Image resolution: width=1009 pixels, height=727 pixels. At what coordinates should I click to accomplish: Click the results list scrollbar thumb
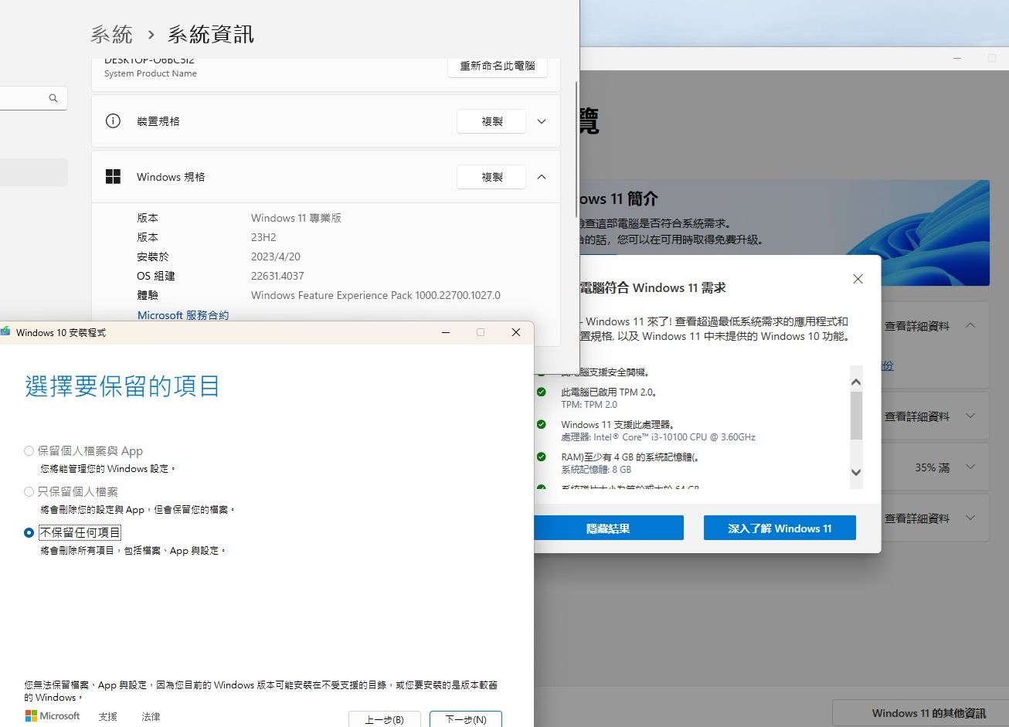(856, 415)
